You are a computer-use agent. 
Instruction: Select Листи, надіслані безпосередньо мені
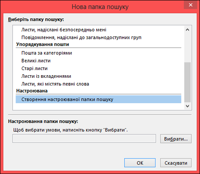(98, 30)
